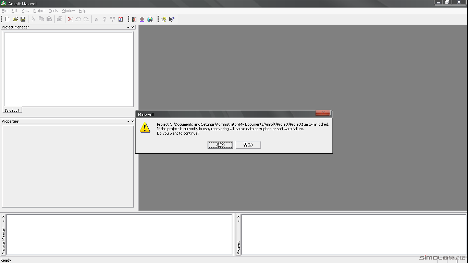Click the Copy icon in toolbar

pyautogui.click(x=41, y=19)
